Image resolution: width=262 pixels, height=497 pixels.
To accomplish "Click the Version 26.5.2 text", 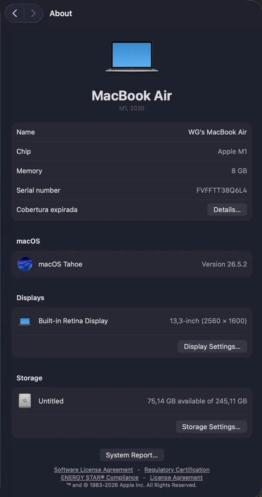I will [224, 264].
